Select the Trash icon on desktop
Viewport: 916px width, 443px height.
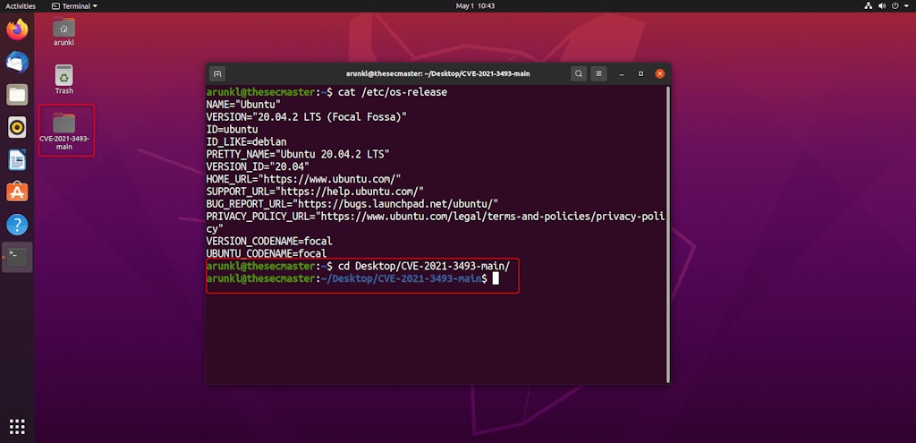tap(64, 80)
